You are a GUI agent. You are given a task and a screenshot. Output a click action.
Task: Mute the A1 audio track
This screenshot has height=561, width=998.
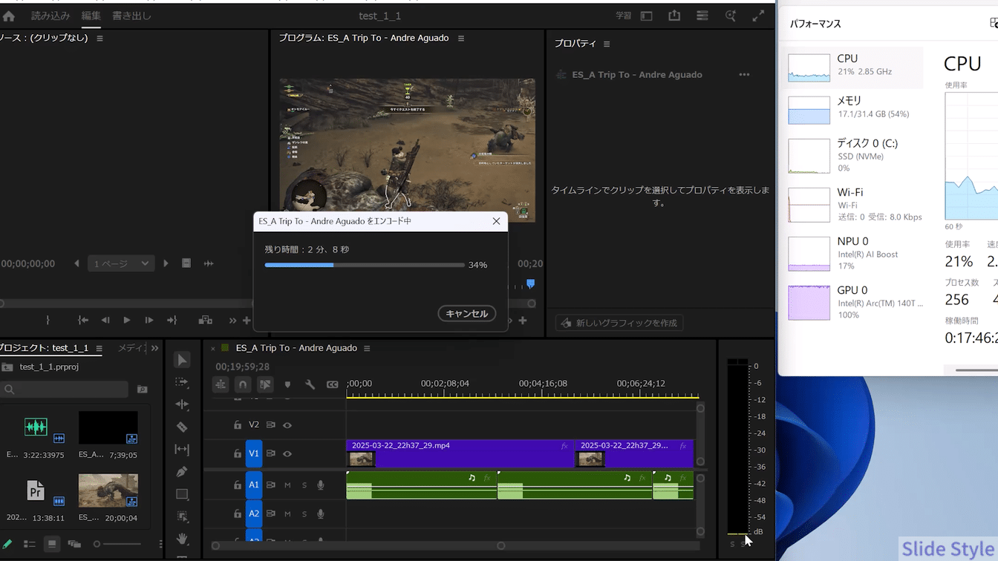287,485
